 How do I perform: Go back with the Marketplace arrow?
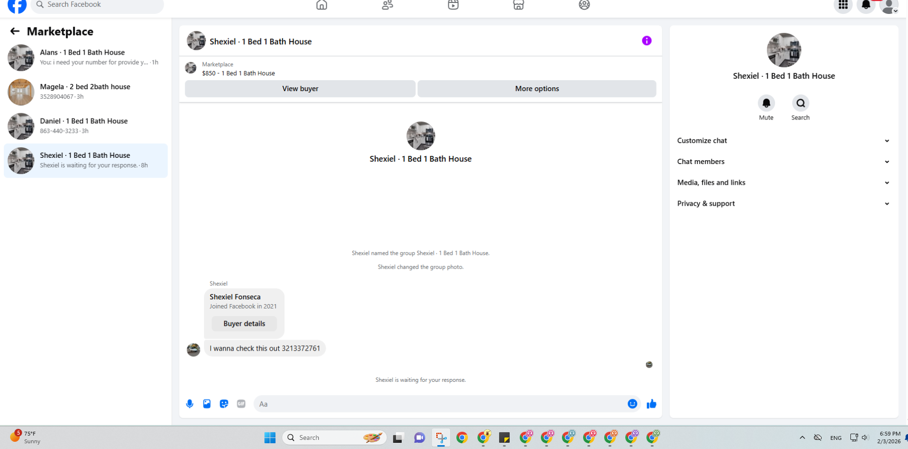pyautogui.click(x=15, y=31)
